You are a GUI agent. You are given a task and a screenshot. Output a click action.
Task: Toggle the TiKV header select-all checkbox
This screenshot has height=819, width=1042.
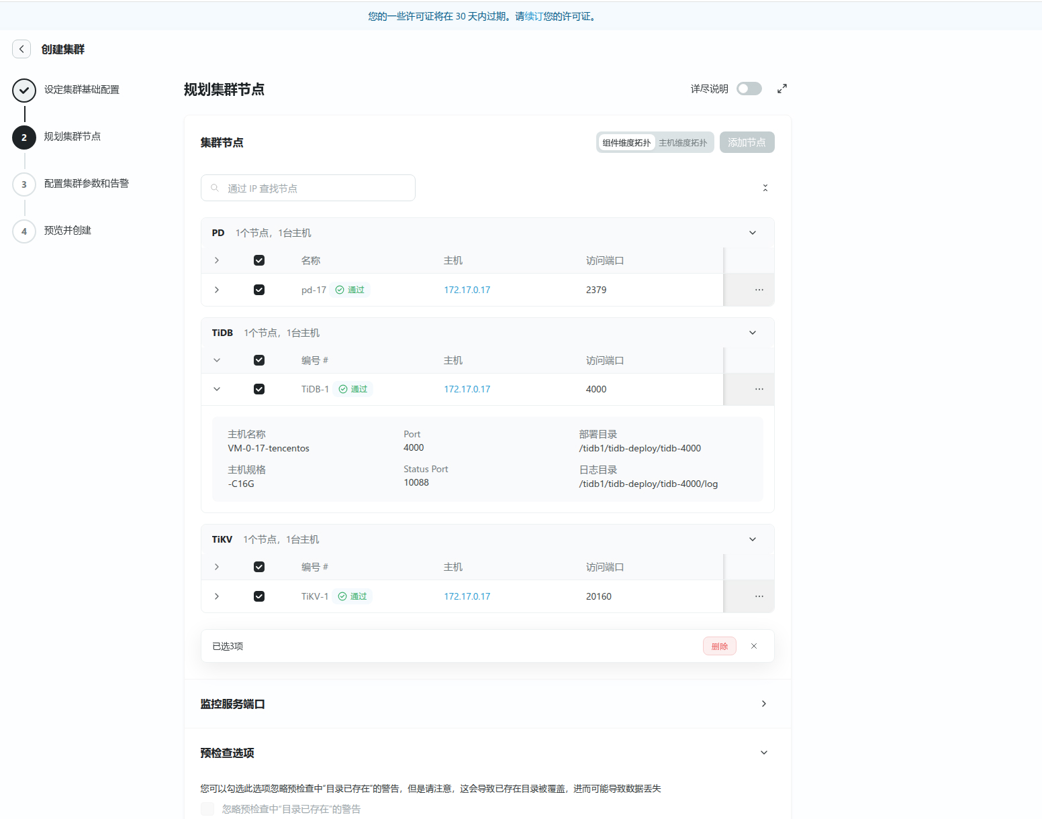click(259, 567)
